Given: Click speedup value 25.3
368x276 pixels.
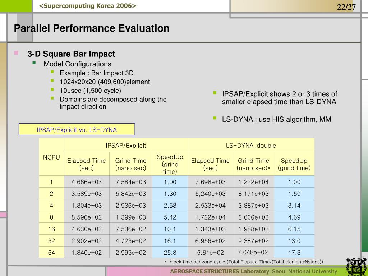Looking at the screenshot, I should [x=170, y=252].
